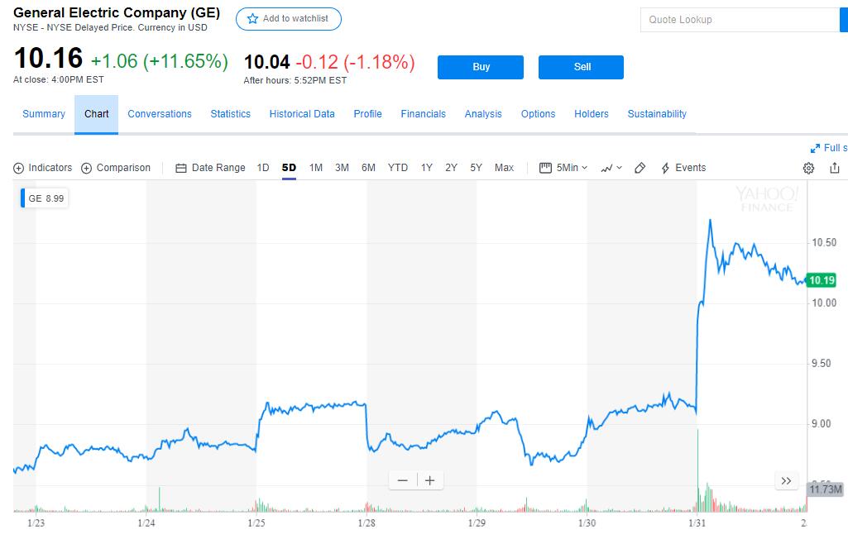Image resolution: width=848 pixels, height=539 pixels.
Task: Open the Profile tab
Action: 368,114
